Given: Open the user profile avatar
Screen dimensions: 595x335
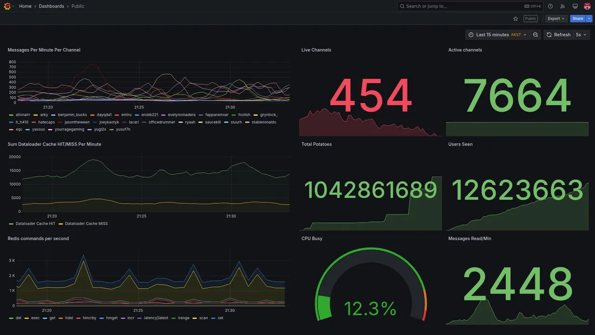Looking at the screenshot, I should 587,6.
